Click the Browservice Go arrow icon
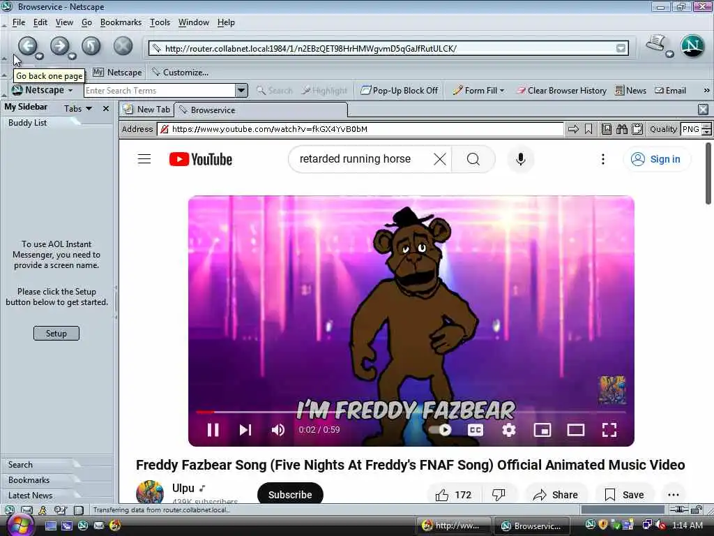This screenshot has height=536, width=714. 574,129
